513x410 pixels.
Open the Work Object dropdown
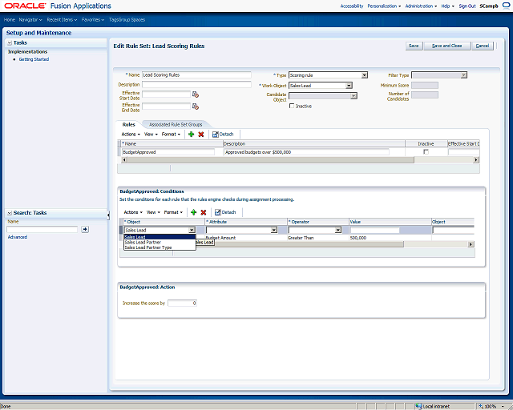pyautogui.click(x=349, y=86)
